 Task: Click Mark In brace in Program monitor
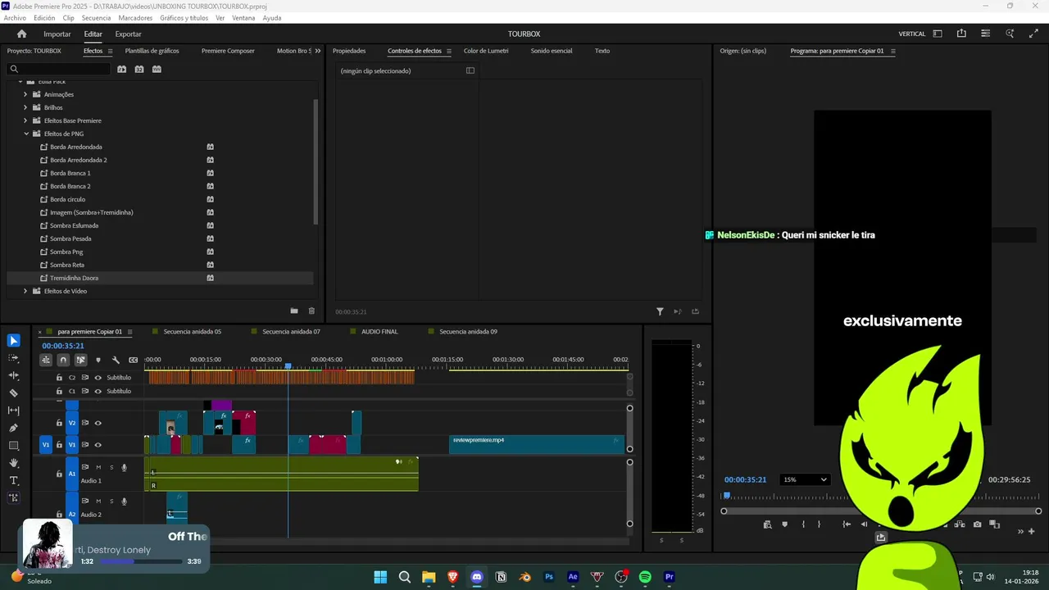803,524
